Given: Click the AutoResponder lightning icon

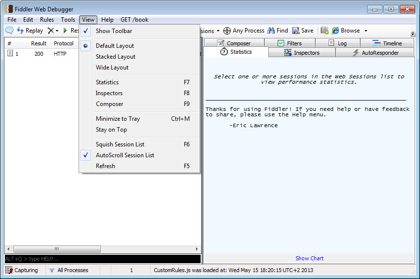Looking at the screenshot, I should tap(356, 53).
